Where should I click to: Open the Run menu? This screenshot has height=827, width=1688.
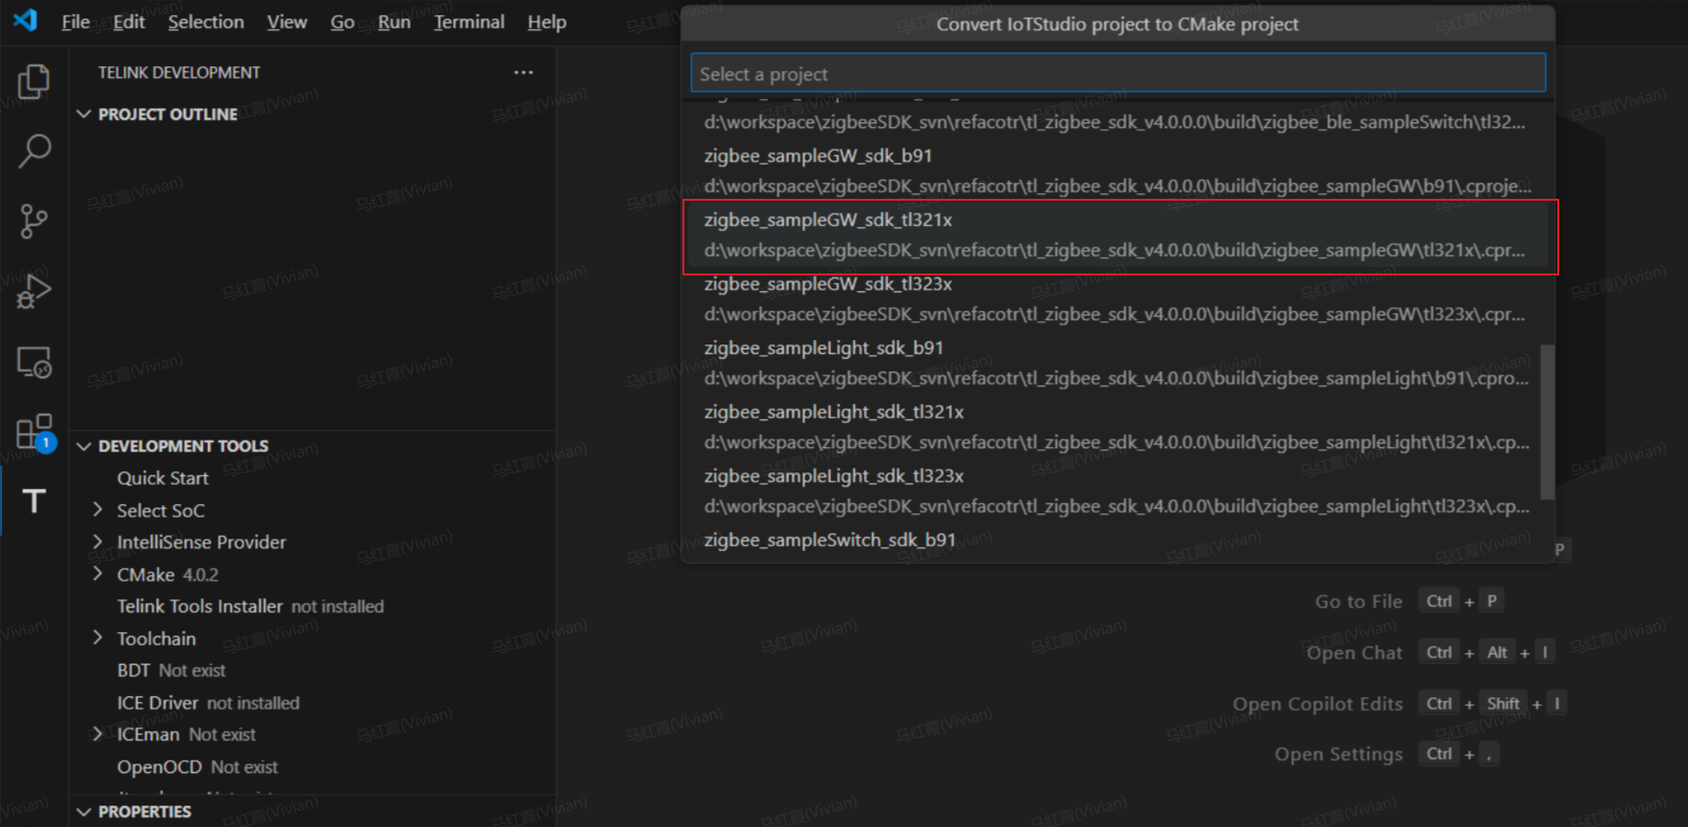[x=394, y=21]
